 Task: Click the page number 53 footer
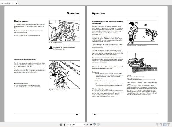(x=77, y=115)
